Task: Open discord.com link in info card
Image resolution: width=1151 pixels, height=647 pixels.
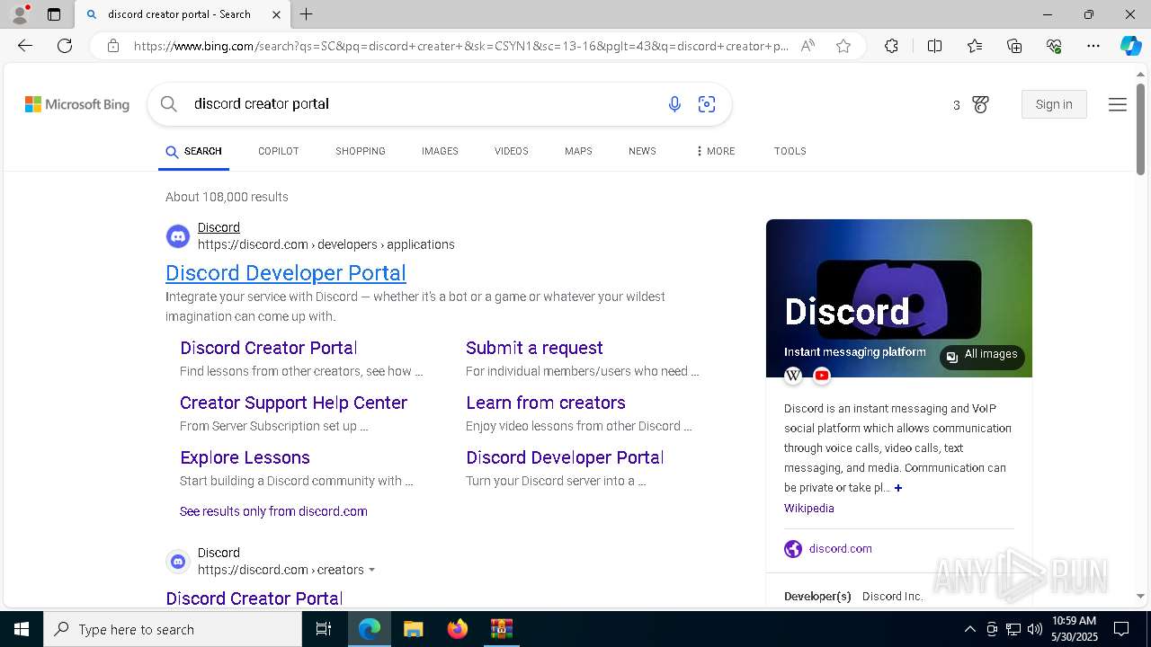Action: pyautogui.click(x=841, y=548)
